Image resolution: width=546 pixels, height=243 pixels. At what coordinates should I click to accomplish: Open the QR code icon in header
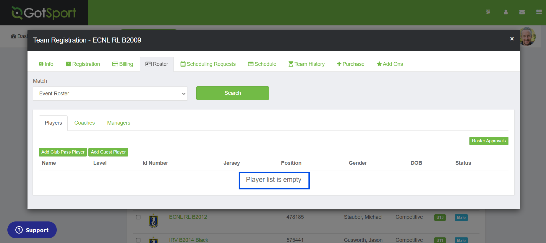pyautogui.click(x=488, y=12)
